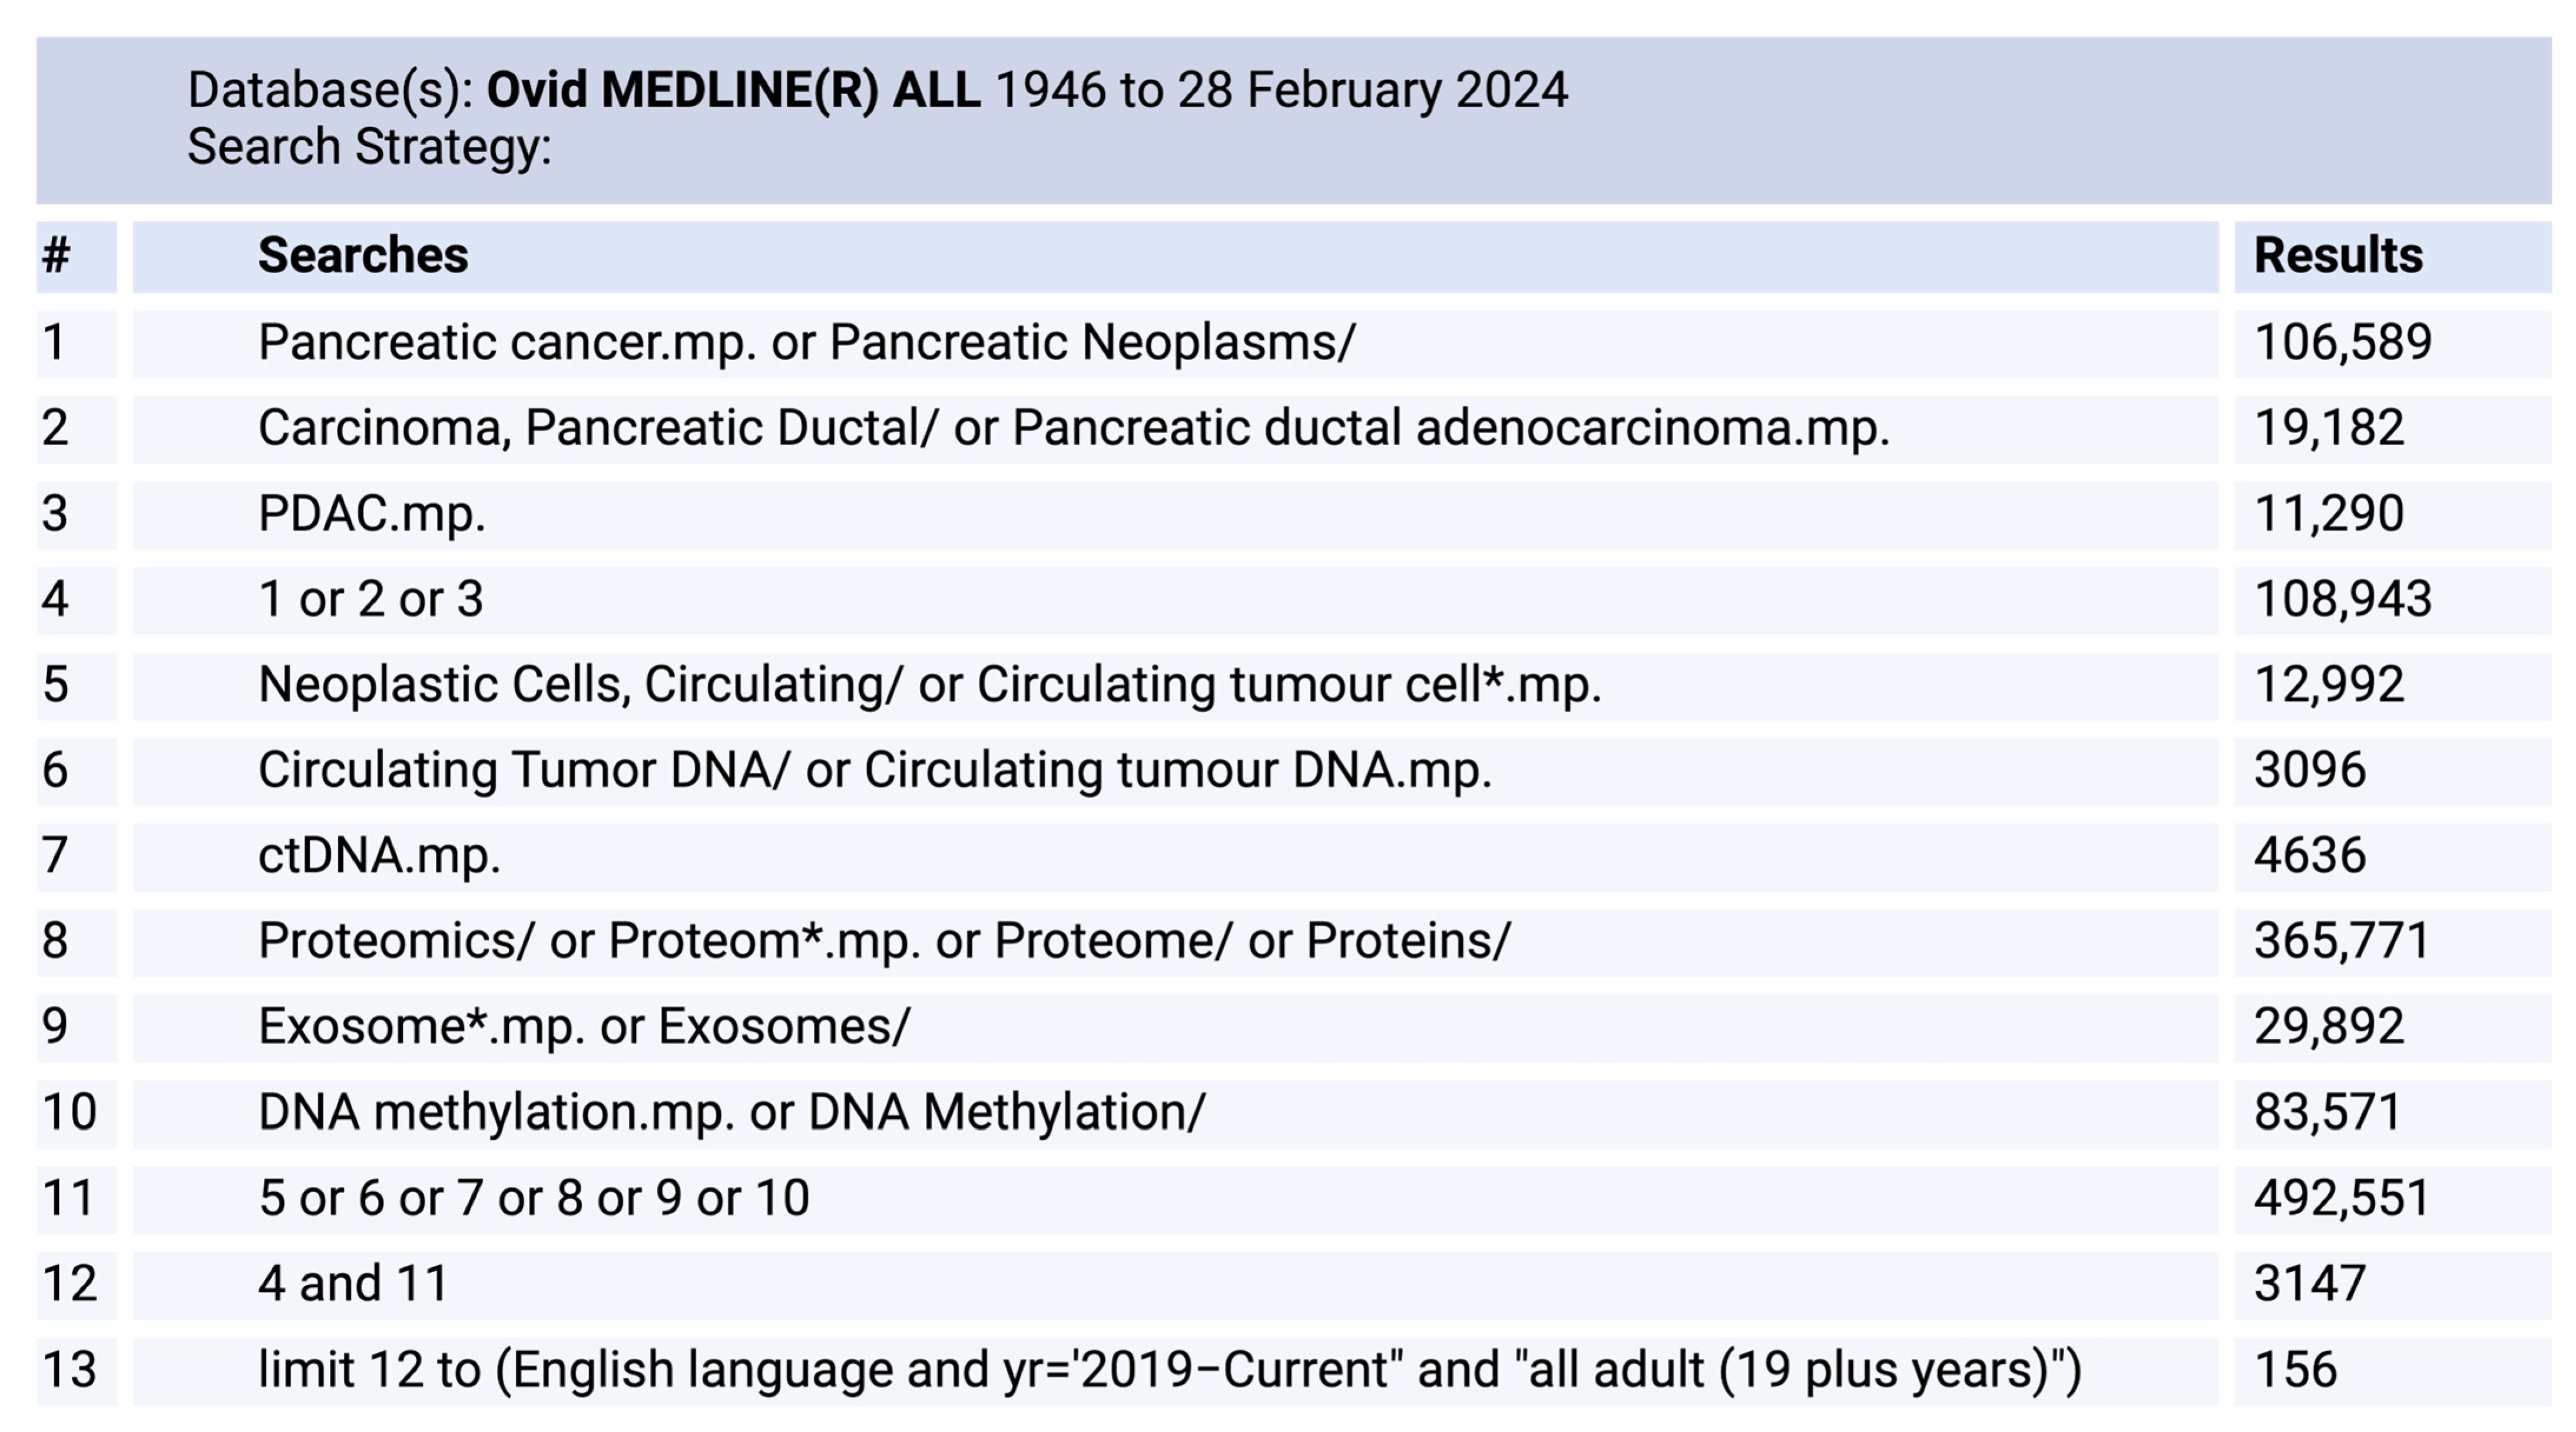Viewport: 2576px width, 1432px height.
Task: Click the final result count 156
Action: (x=2295, y=1370)
